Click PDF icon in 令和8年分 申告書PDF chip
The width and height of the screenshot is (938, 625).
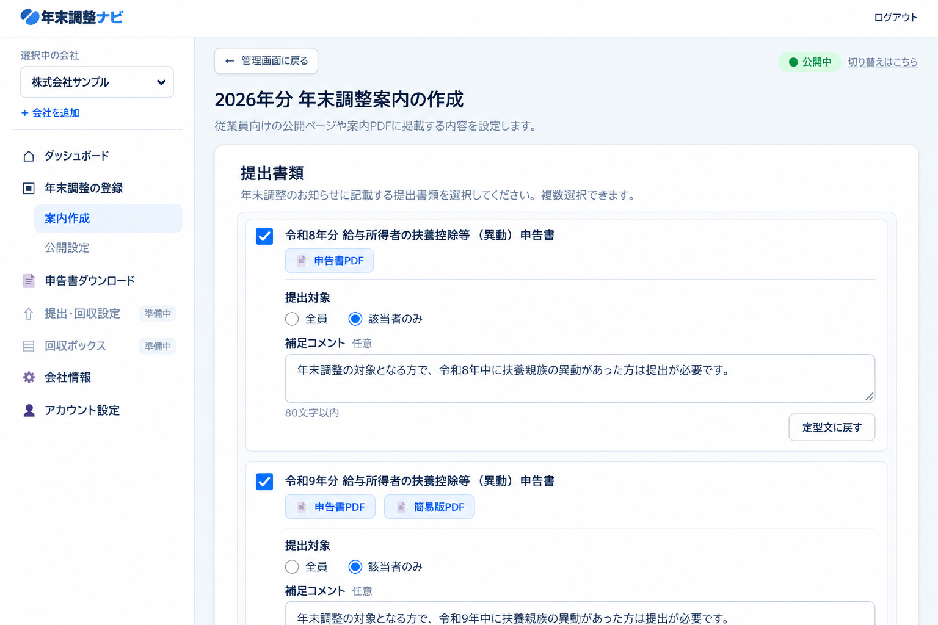[x=302, y=261]
